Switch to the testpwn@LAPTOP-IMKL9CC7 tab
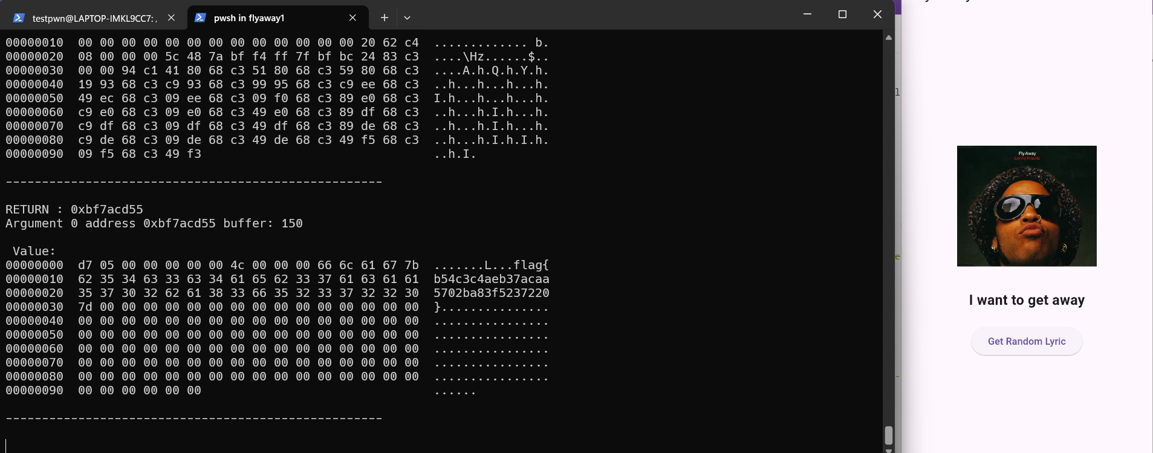The image size is (1153, 453). pos(94,18)
